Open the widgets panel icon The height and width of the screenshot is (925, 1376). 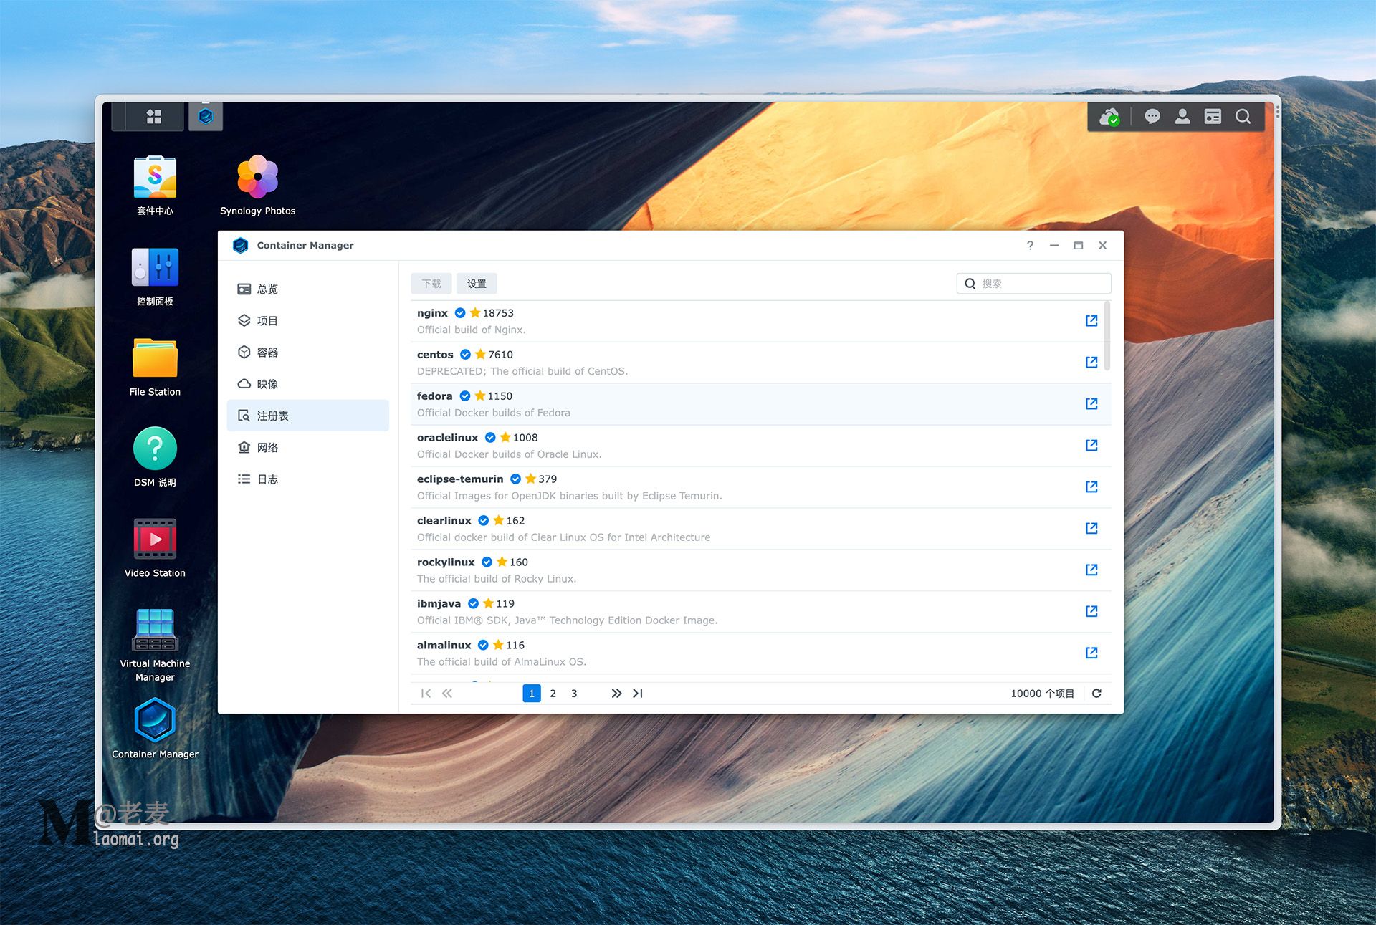[x=1212, y=116]
